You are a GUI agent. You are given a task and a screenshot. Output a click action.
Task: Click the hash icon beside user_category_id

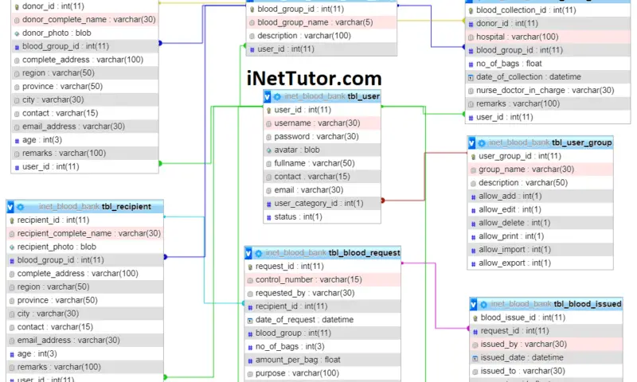(x=269, y=204)
